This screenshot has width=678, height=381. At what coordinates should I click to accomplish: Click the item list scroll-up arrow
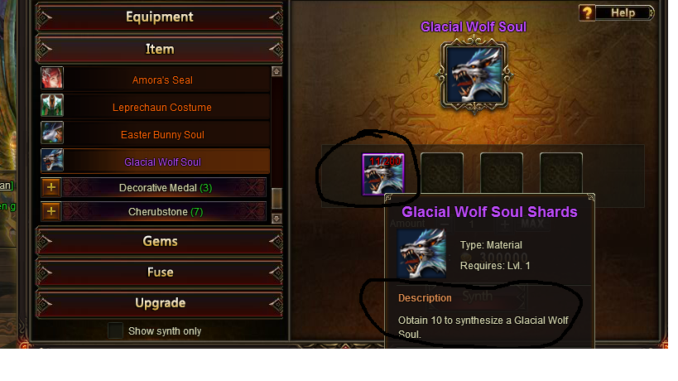click(x=276, y=71)
